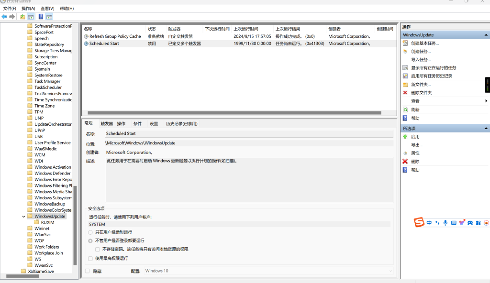Toggle the 隐藏 checkbox

pyautogui.click(x=87, y=271)
